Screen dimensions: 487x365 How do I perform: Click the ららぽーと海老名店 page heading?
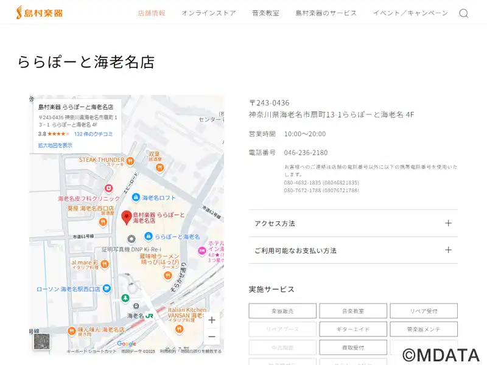86,61
